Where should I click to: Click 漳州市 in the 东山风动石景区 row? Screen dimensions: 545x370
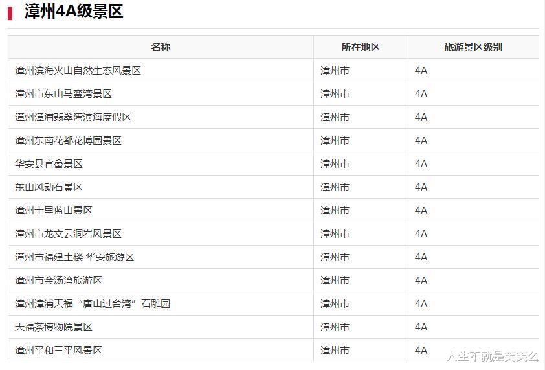click(x=335, y=187)
